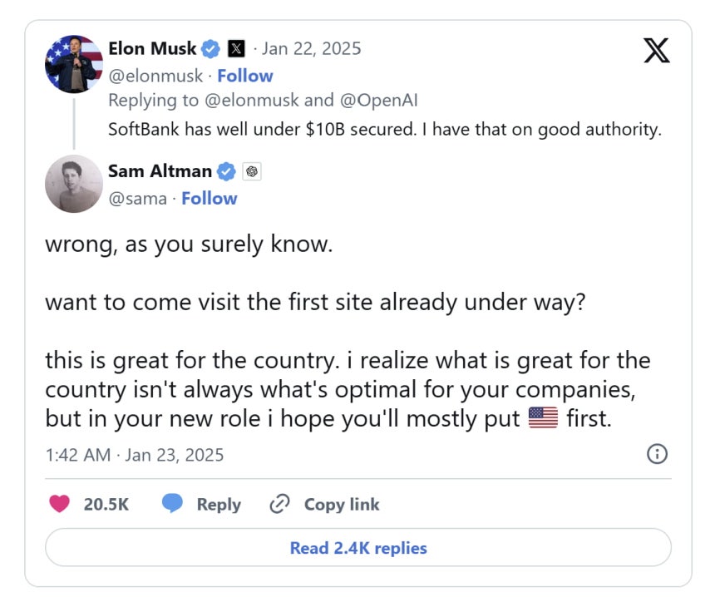The image size is (715, 597).
Task: Click the Sam Altman display name
Action: click(x=160, y=171)
